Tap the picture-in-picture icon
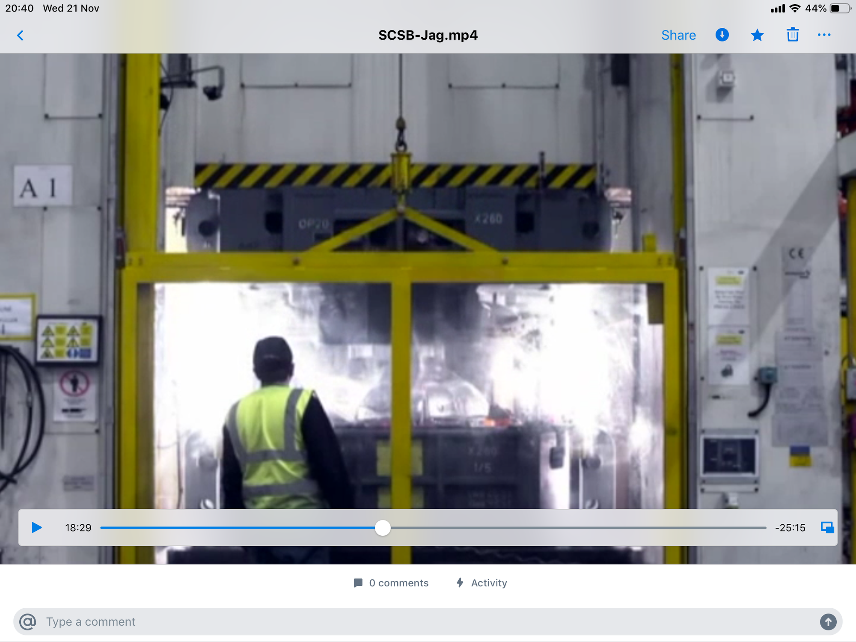The image size is (856, 642). tap(827, 527)
